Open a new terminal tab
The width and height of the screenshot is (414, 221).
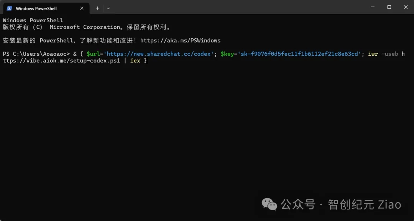[97, 8]
